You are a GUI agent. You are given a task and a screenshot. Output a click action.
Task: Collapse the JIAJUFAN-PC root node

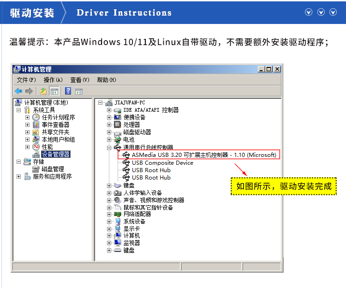101,102
